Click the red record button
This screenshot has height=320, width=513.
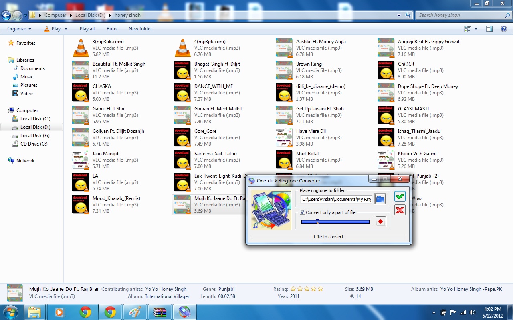(380, 221)
